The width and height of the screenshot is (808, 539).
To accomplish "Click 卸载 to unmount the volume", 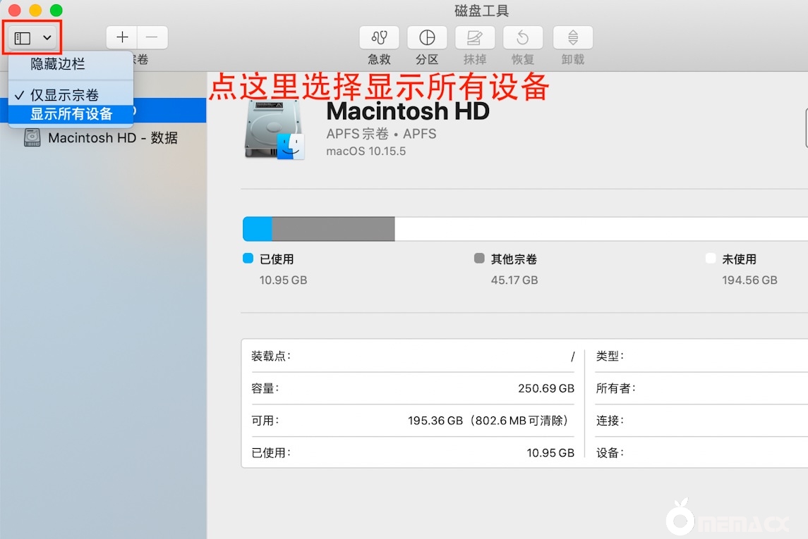I will 572,44.
